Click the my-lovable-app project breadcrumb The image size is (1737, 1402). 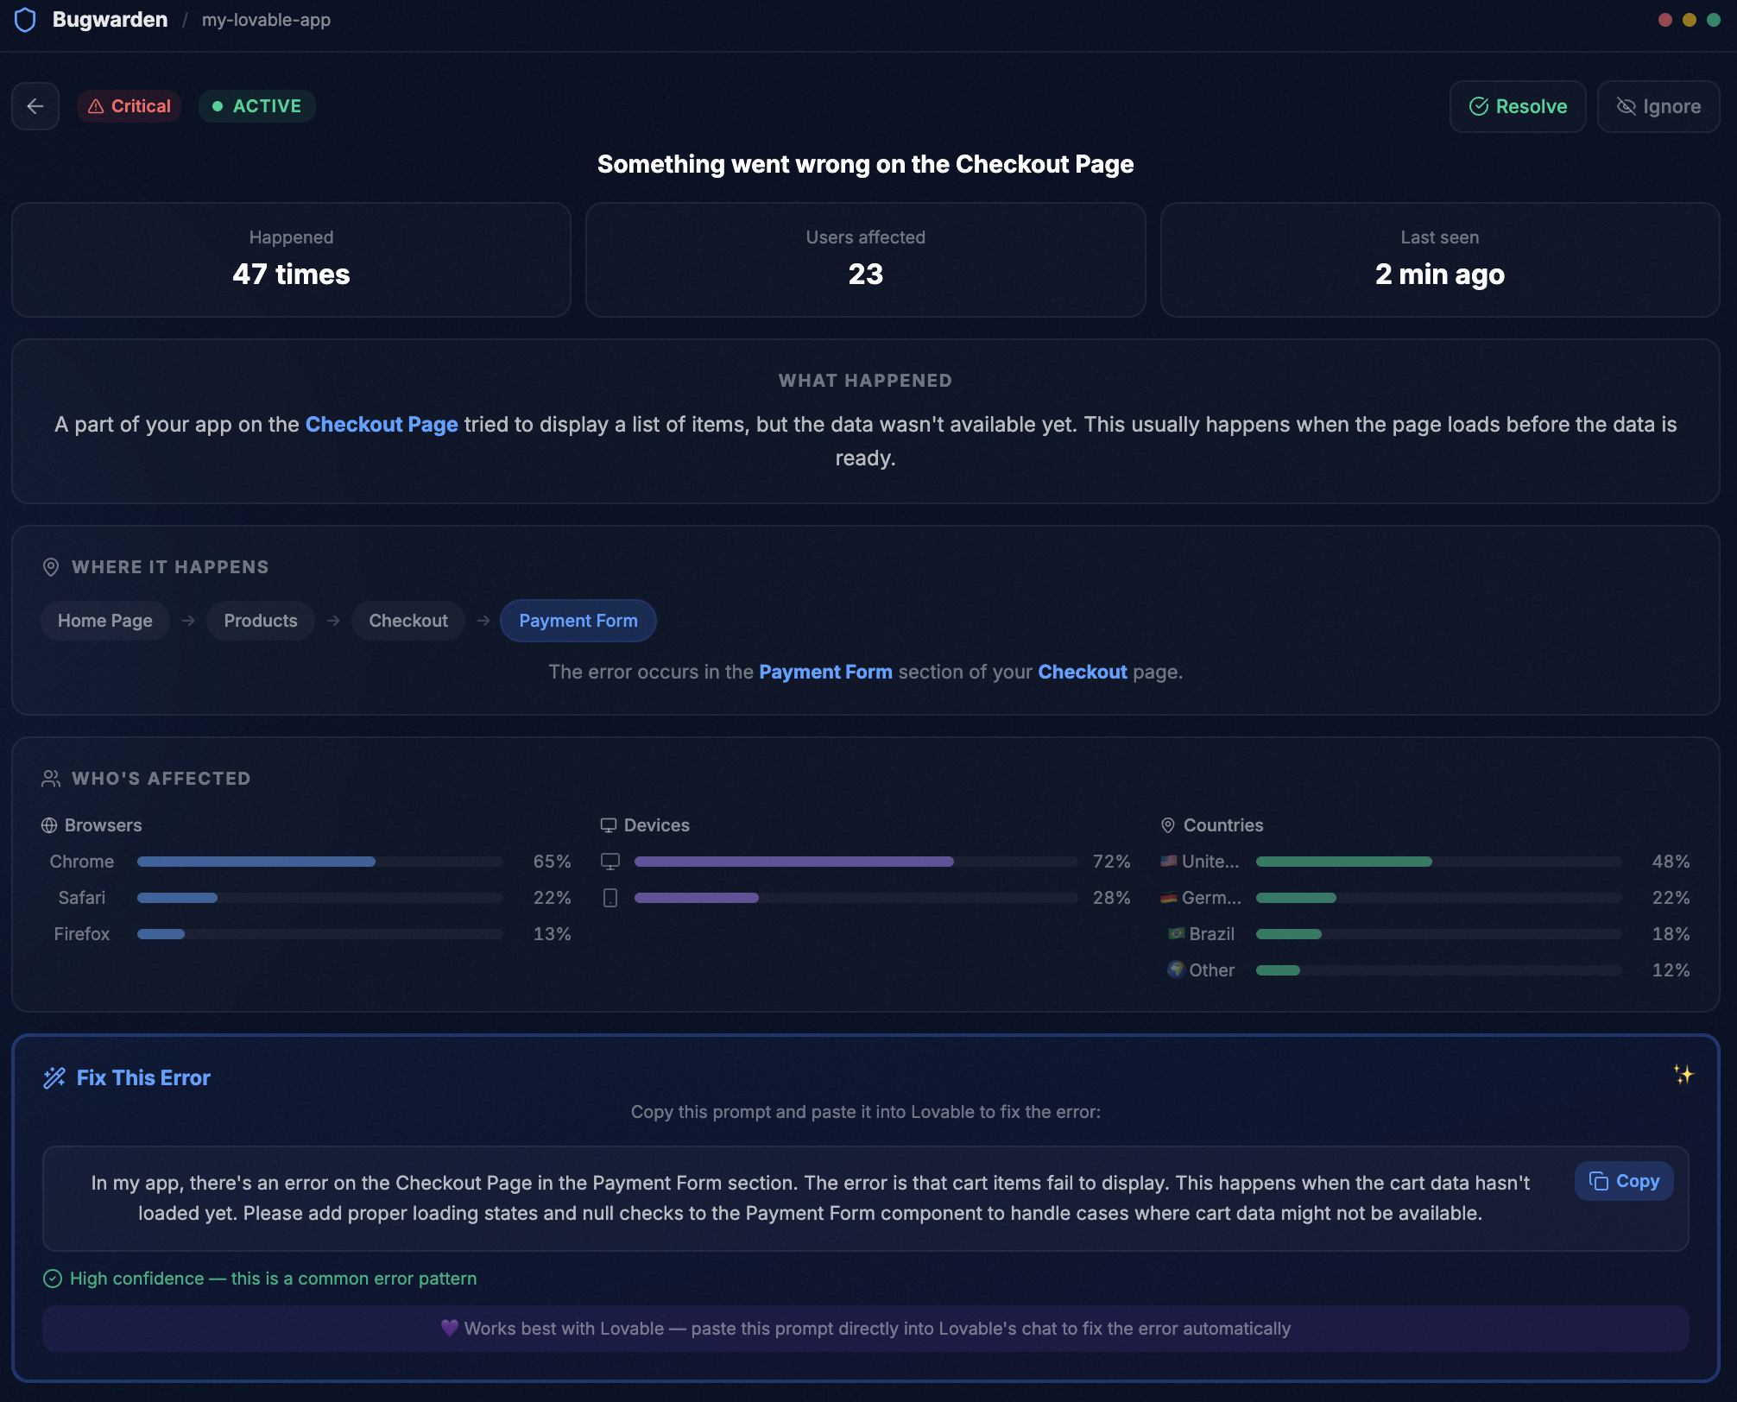[266, 20]
